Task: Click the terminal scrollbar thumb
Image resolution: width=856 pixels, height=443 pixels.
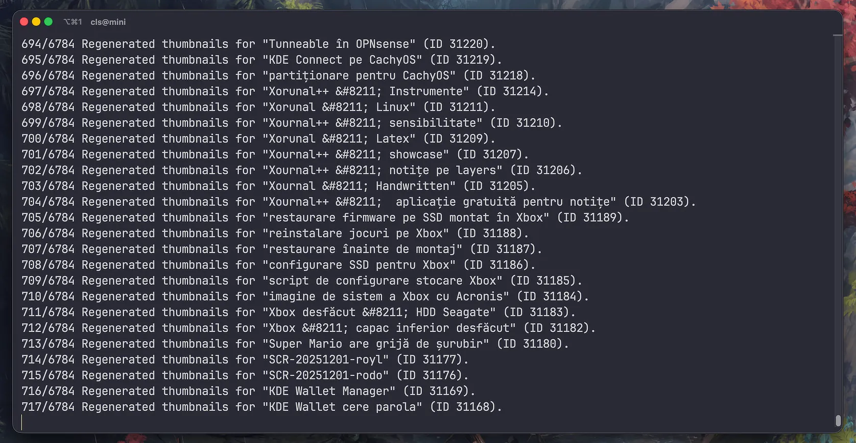Action: pyautogui.click(x=838, y=421)
